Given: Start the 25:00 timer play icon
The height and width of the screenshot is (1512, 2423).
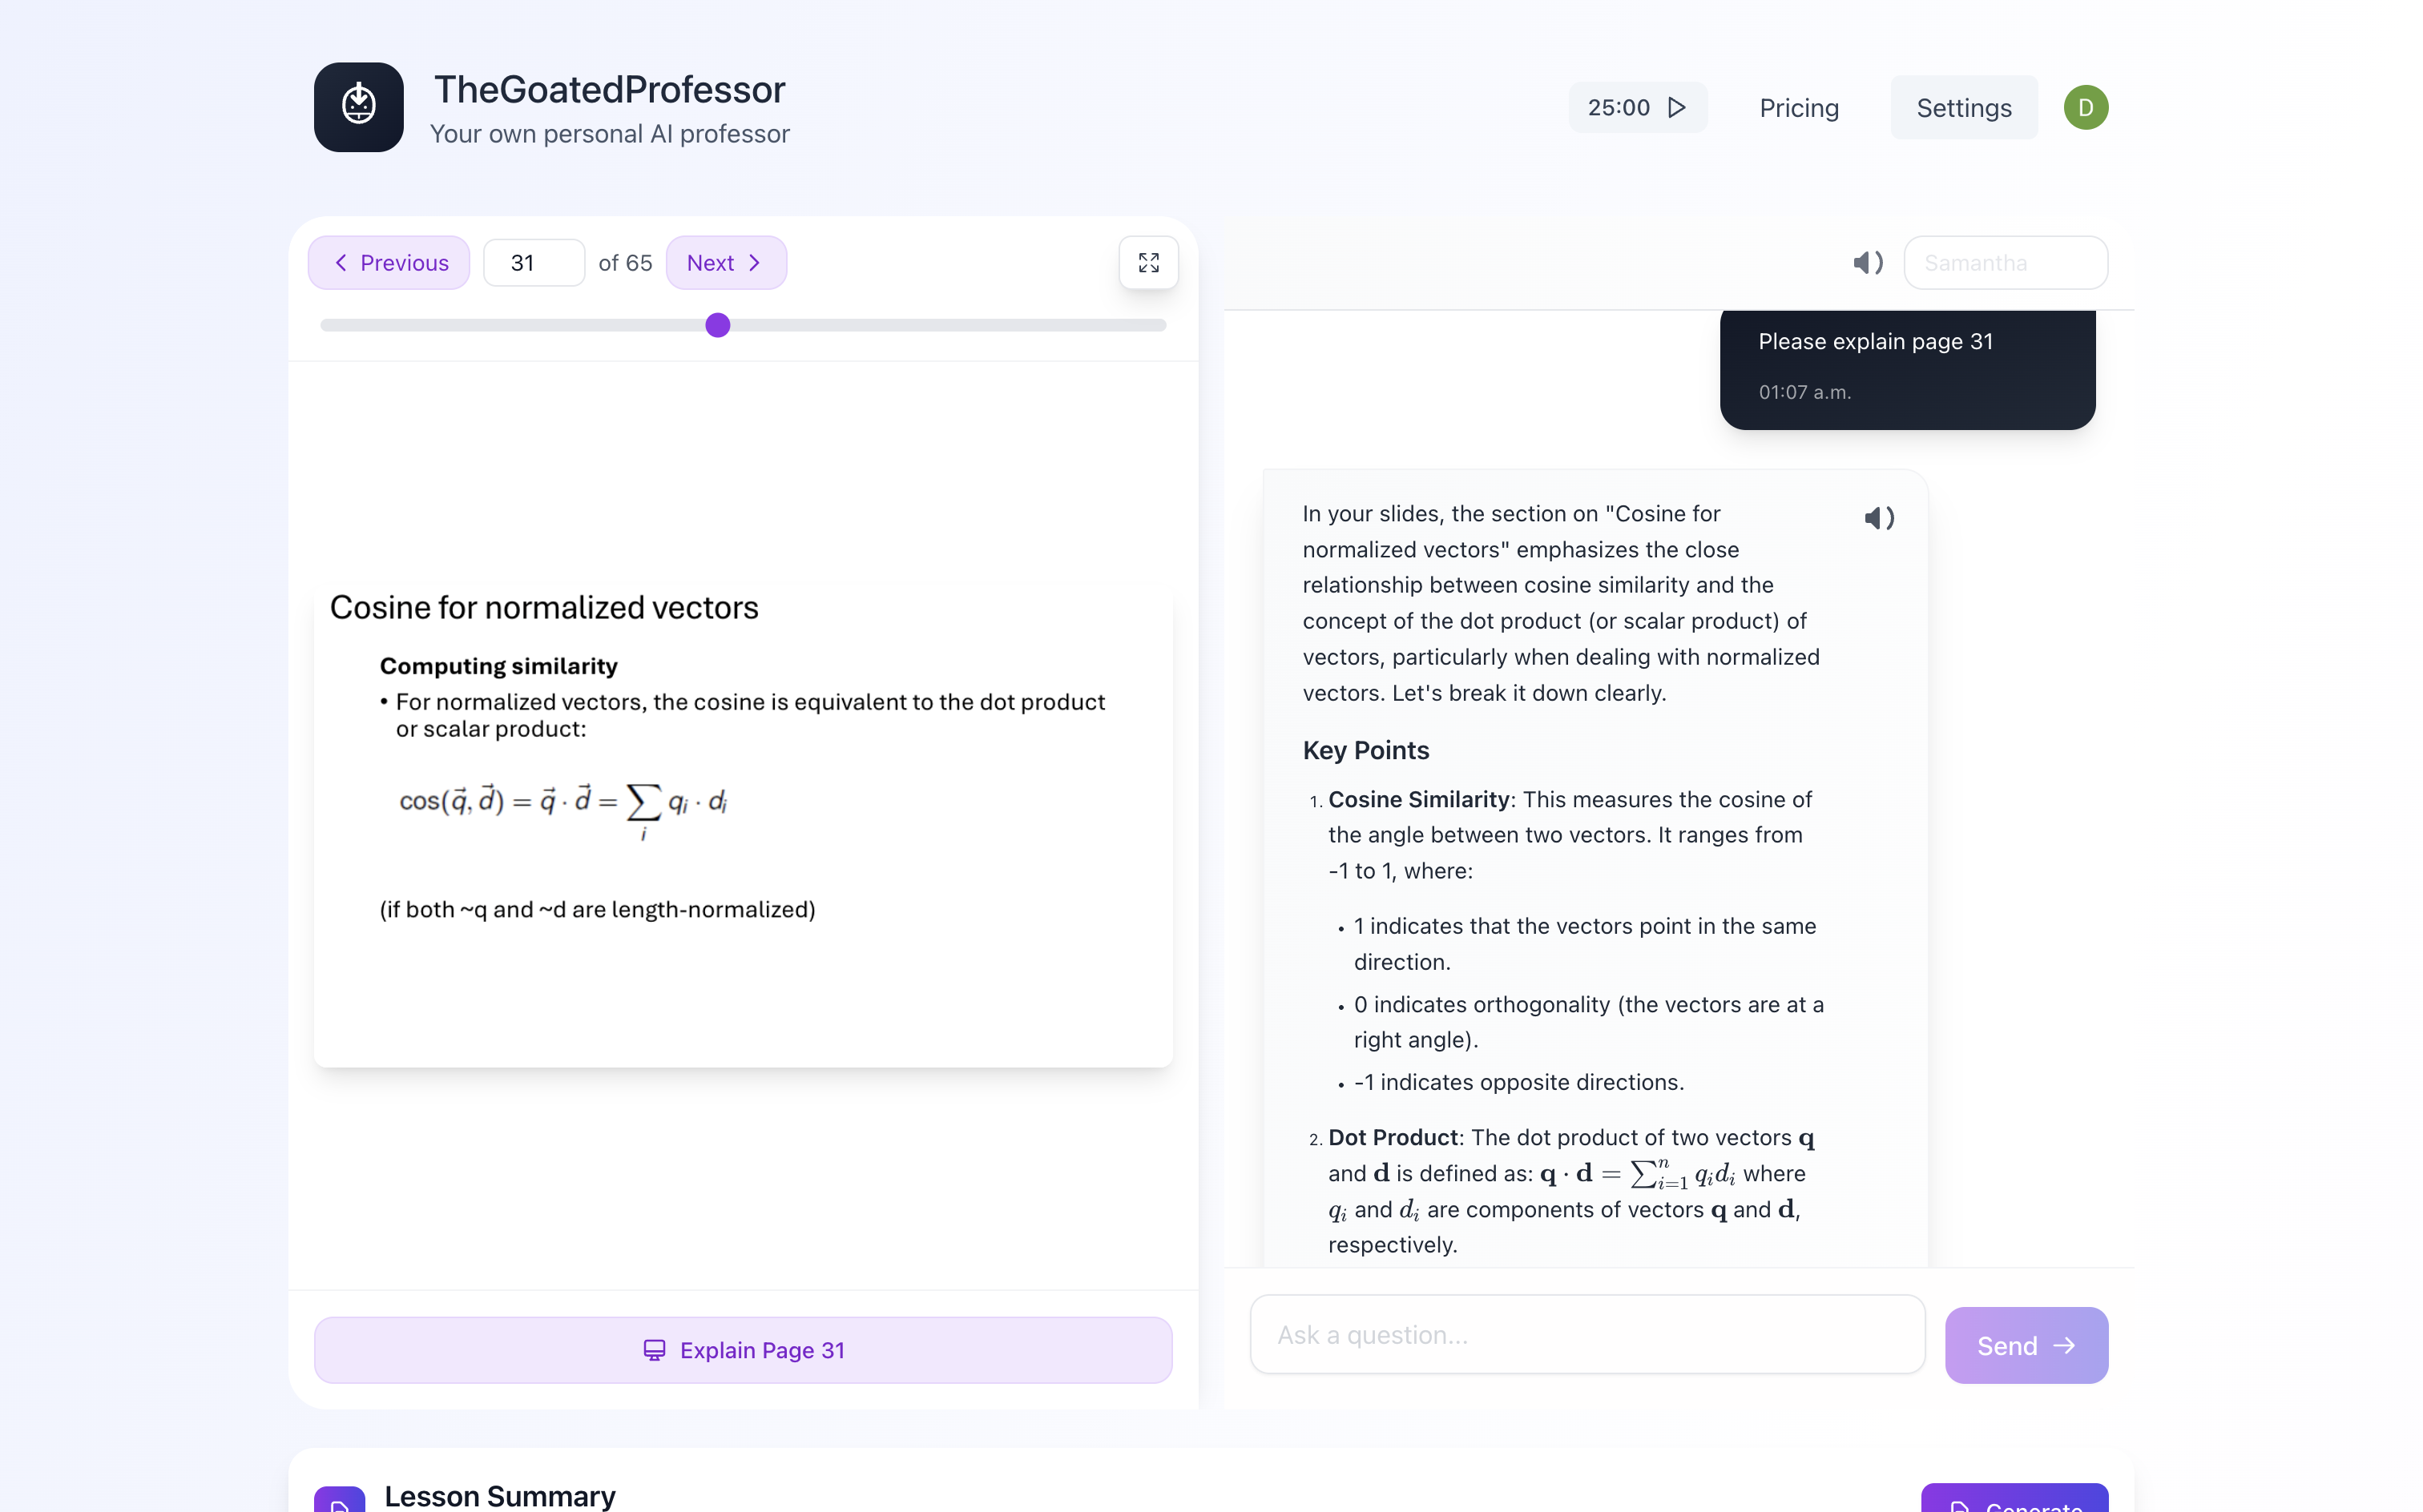Looking at the screenshot, I should (x=1677, y=107).
